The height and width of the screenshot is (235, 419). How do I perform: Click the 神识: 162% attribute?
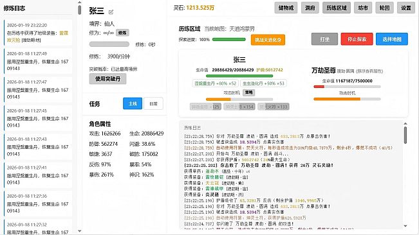[142, 175]
